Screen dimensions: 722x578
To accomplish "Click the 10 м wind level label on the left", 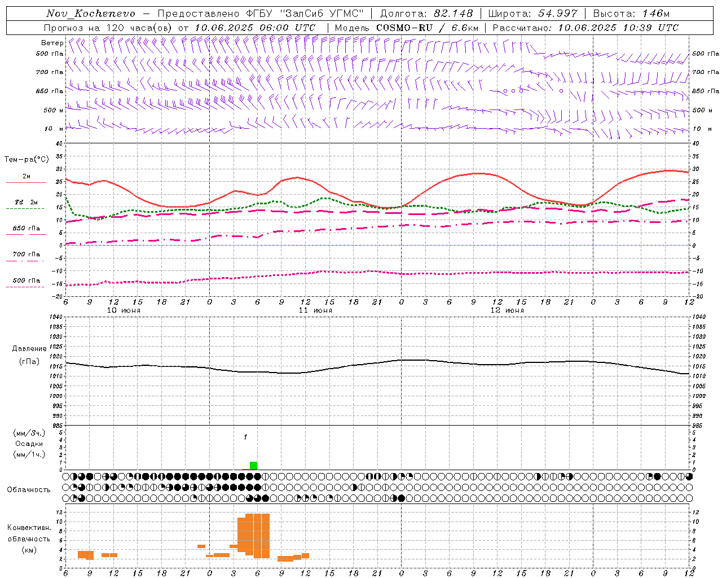I will click(x=54, y=129).
